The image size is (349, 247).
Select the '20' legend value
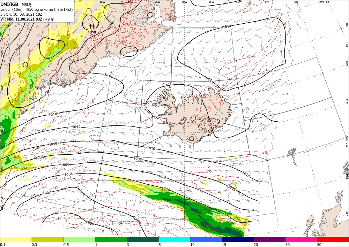coord(256,245)
